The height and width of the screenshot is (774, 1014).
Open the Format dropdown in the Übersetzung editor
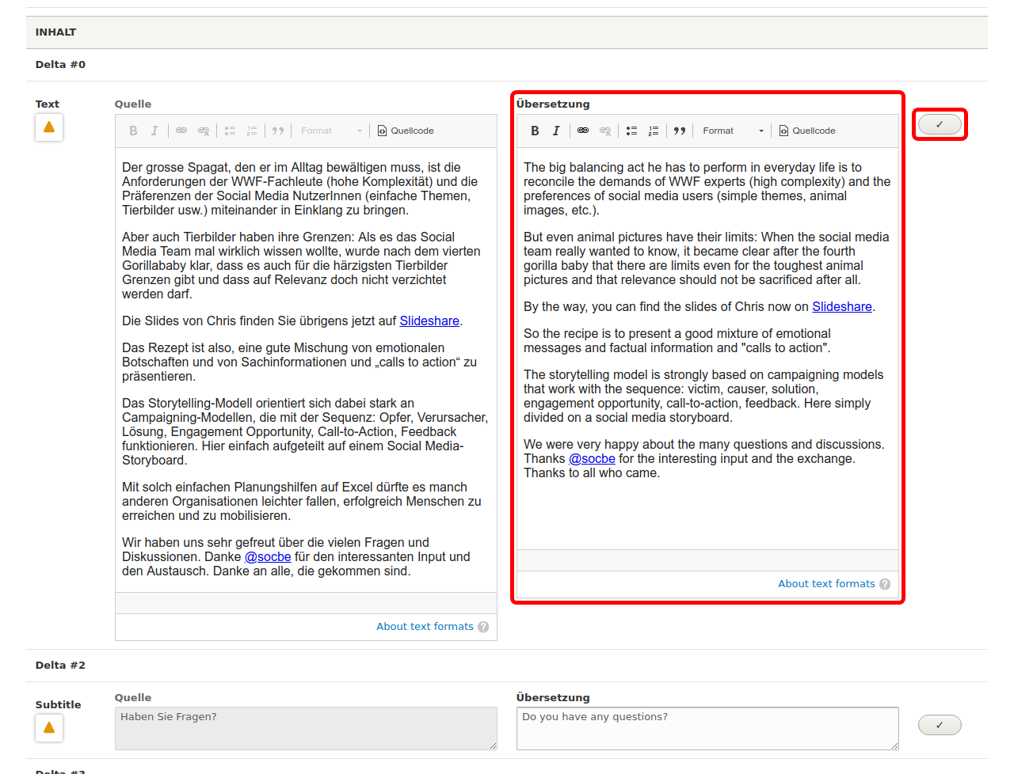[733, 131]
